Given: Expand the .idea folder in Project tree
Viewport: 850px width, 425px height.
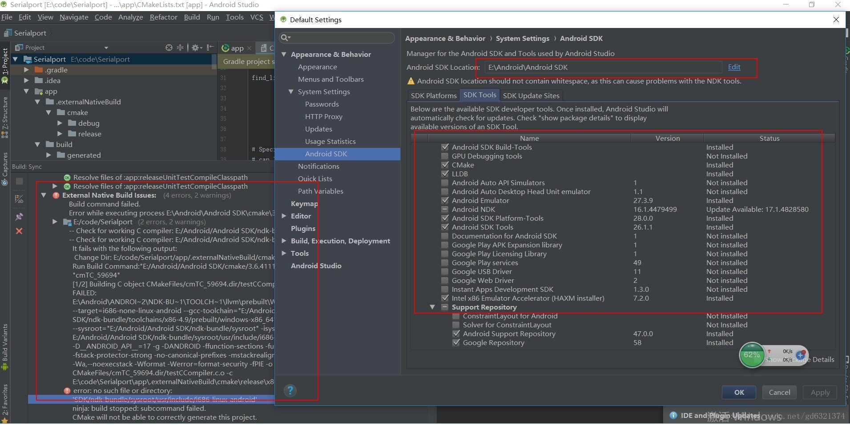Looking at the screenshot, I should (26, 80).
